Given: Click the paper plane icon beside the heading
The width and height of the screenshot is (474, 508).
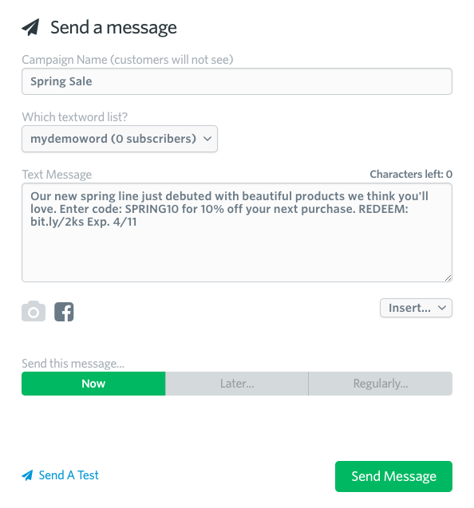Looking at the screenshot, I should (x=30, y=27).
